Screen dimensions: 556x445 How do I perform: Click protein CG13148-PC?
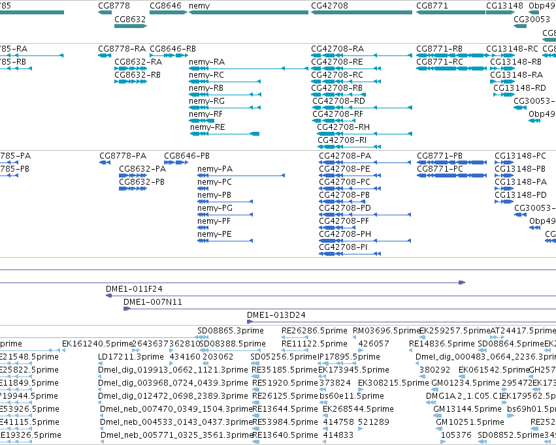click(x=521, y=156)
